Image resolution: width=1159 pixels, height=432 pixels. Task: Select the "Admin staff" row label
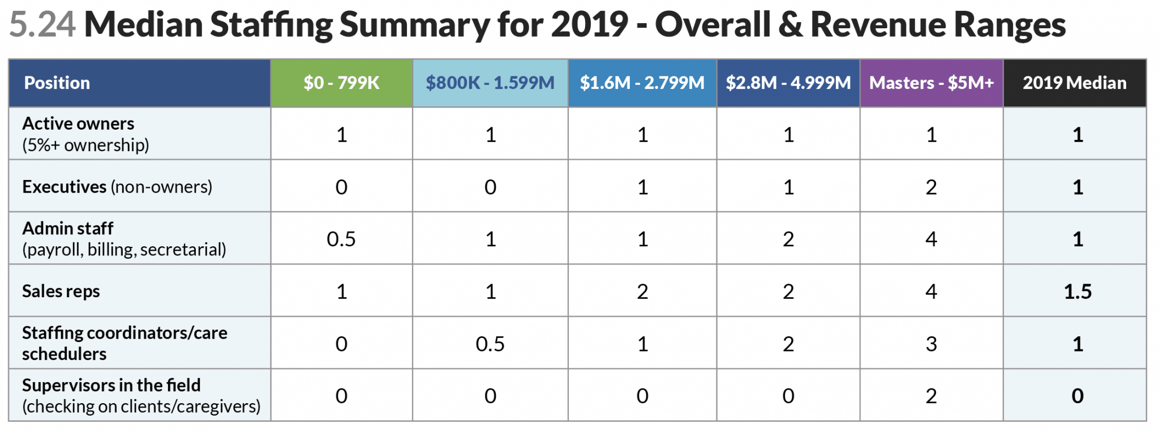click(68, 229)
